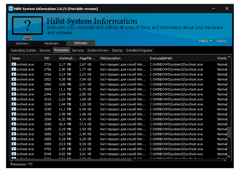Sort by the Priority column header
Image resolution: width=239 pixels, height=173 pixels.
tap(221, 58)
